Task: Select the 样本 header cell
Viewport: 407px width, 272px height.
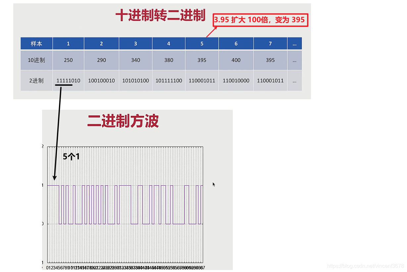Action: tap(36, 43)
